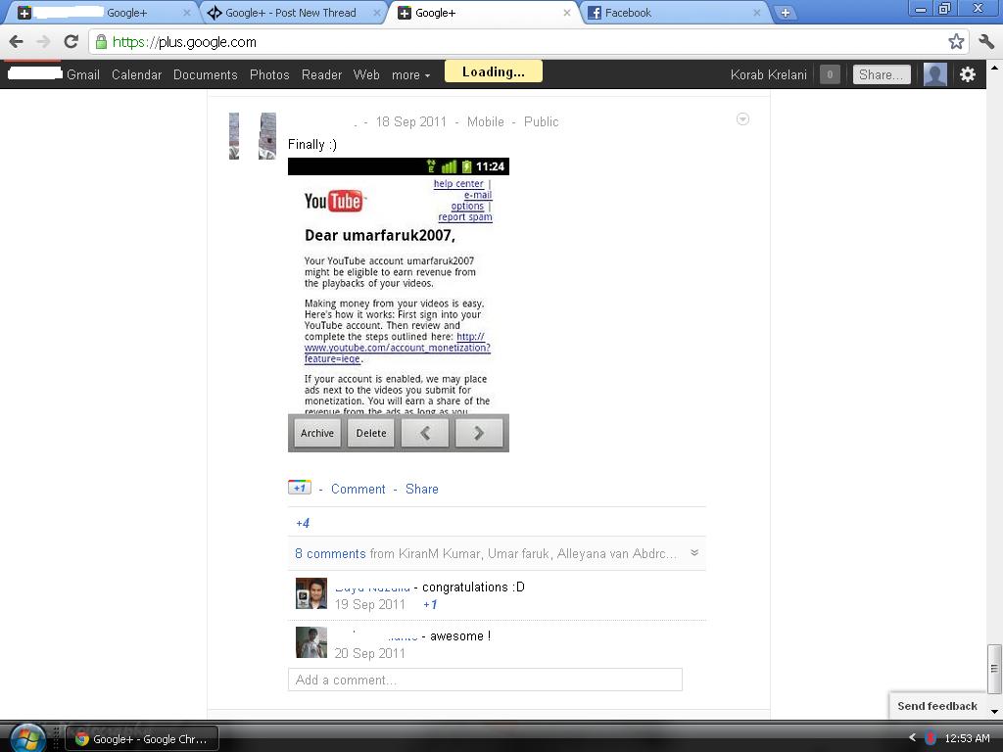The width and height of the screenshot is (1003, 752).
Task: Focus the Add a comment field
Action: pyautogui.click(x=485, y=680)
